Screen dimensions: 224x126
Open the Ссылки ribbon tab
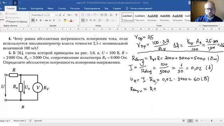[x=62, y=8]
